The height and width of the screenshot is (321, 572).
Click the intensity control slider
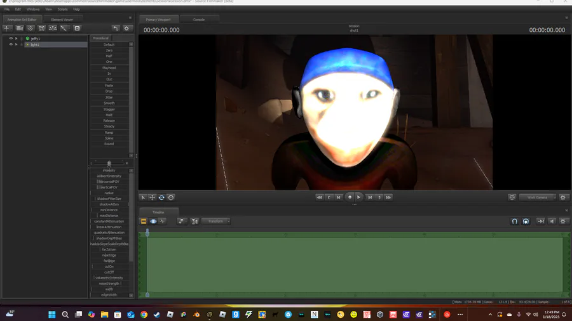[109, 170]
